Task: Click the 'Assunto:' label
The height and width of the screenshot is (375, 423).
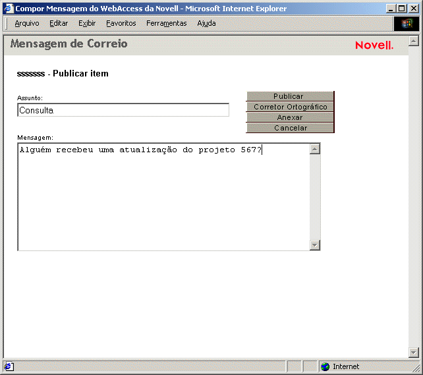Action: [x=30, y=98]
